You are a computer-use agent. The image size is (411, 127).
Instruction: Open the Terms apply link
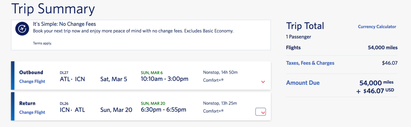(x=42, y=43)
